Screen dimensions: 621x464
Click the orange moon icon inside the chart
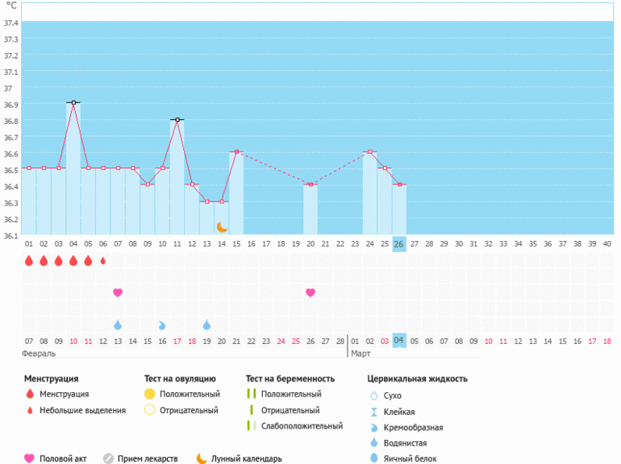tap(222, 227)
